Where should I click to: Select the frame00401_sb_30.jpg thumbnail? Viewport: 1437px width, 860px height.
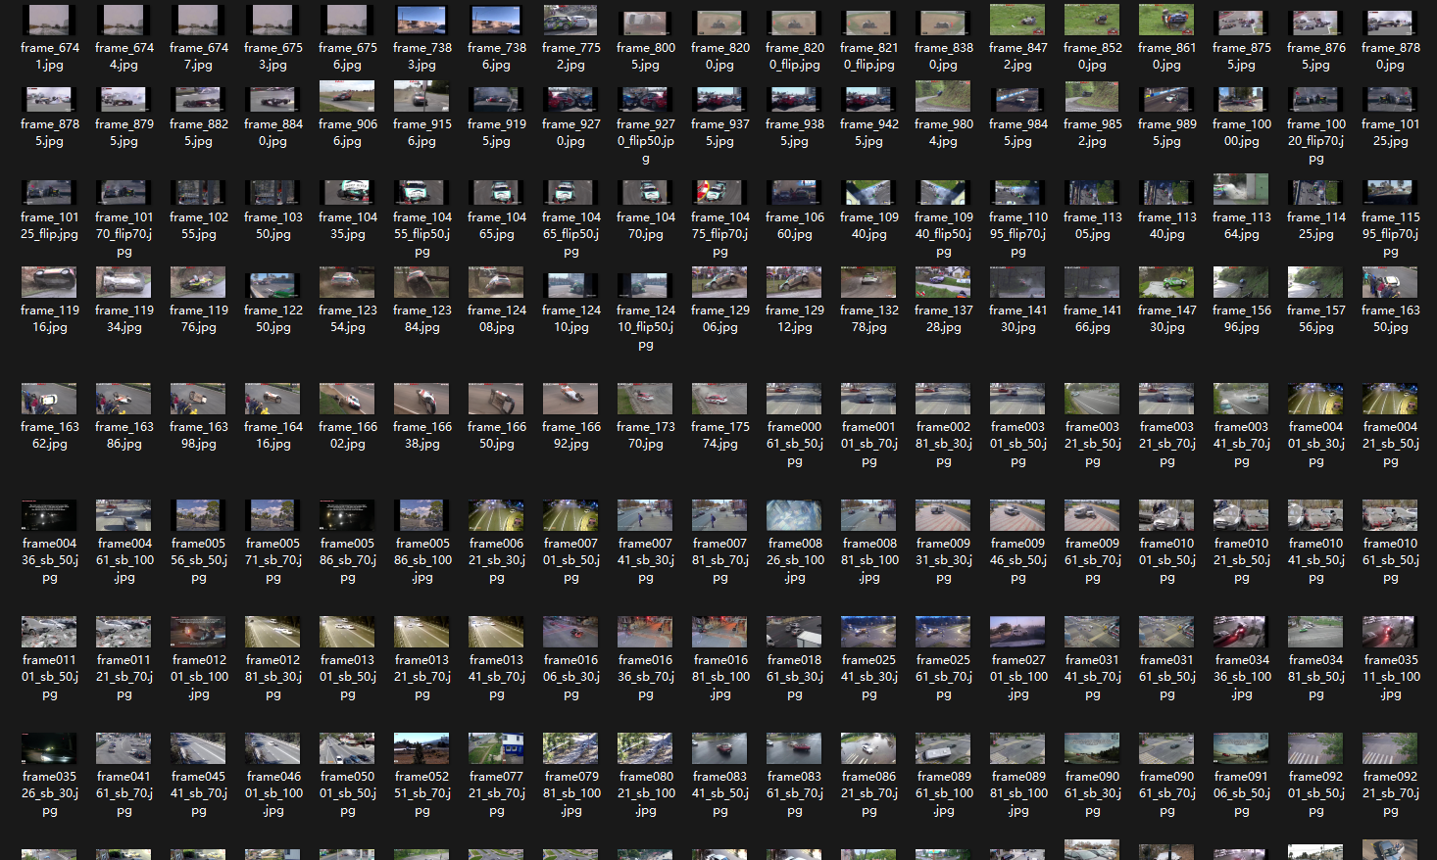point(1315,400)
